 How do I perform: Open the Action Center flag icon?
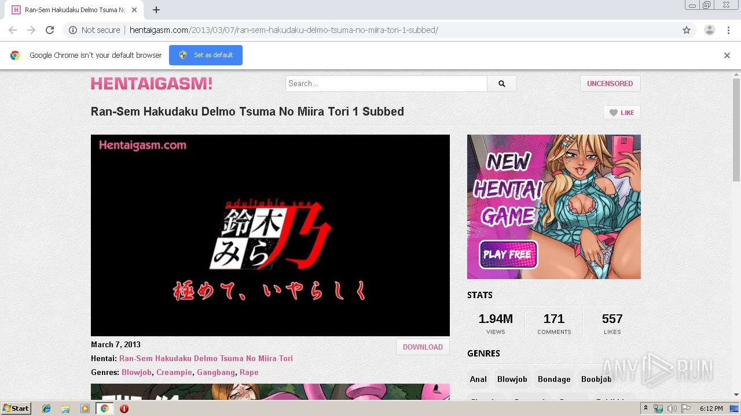686,408
